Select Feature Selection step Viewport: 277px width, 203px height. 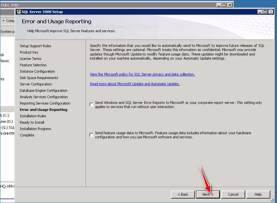coord(33,65)
